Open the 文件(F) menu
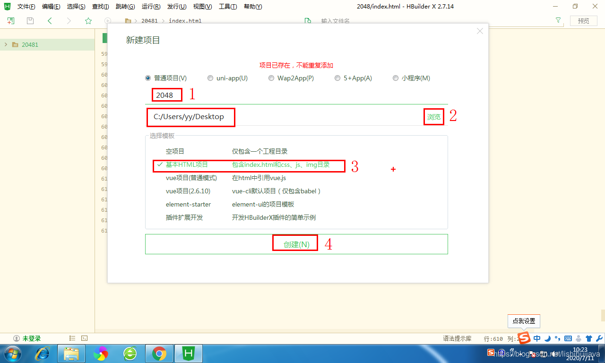Image resolution: width=605 pixels, height=363 pixels. 26,7
